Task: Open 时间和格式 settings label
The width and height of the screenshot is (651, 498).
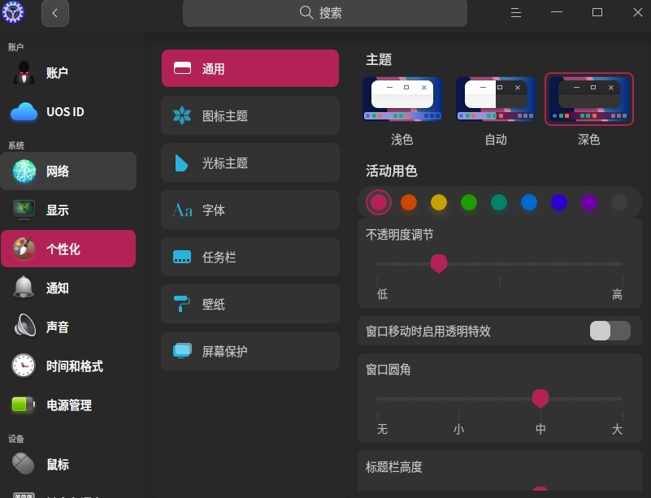Action: click(x=75, y=366)
